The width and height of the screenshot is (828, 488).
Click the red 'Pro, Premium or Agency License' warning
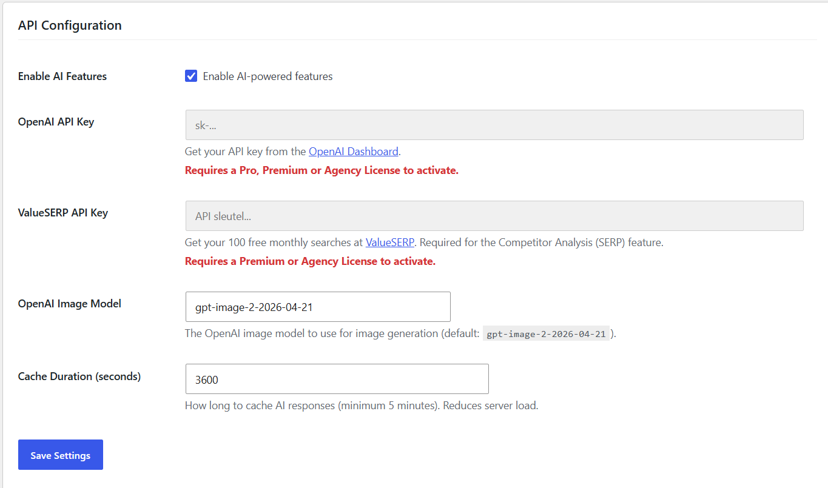click(x=321, y=170)
